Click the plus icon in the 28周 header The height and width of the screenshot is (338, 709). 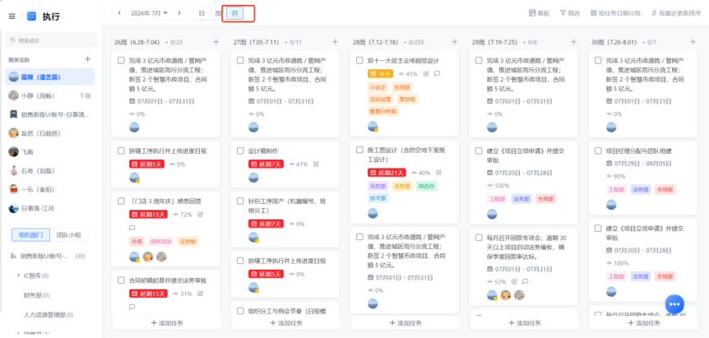tap(454, 42)
